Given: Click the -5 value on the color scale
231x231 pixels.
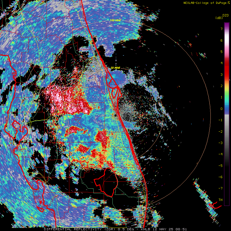Looking at the screenshot, I should (220, 166).
